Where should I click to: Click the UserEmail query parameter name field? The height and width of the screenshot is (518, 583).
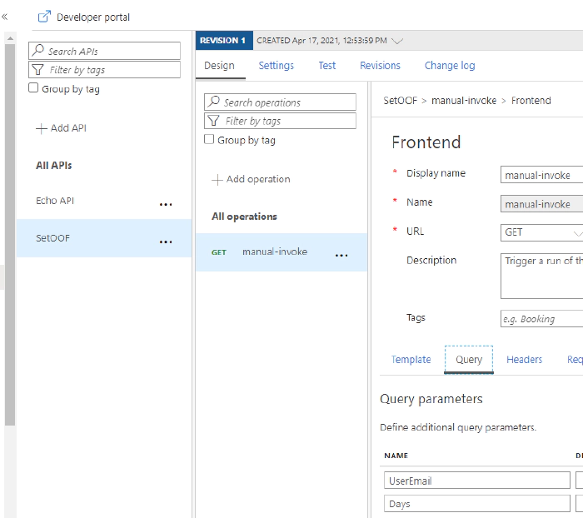pyautogui.click(x=477, y=481)
